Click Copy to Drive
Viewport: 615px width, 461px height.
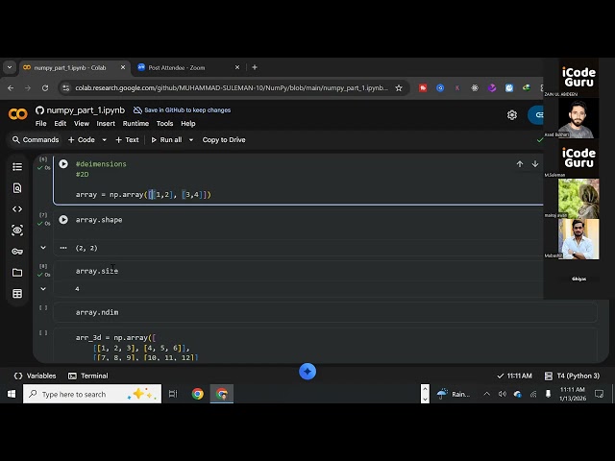click(x=224, y=140)
